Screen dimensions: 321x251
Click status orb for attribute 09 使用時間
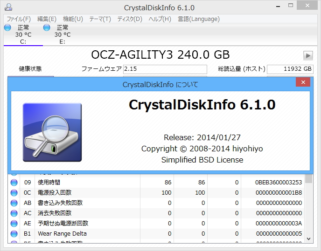click(x=14, y=183)
